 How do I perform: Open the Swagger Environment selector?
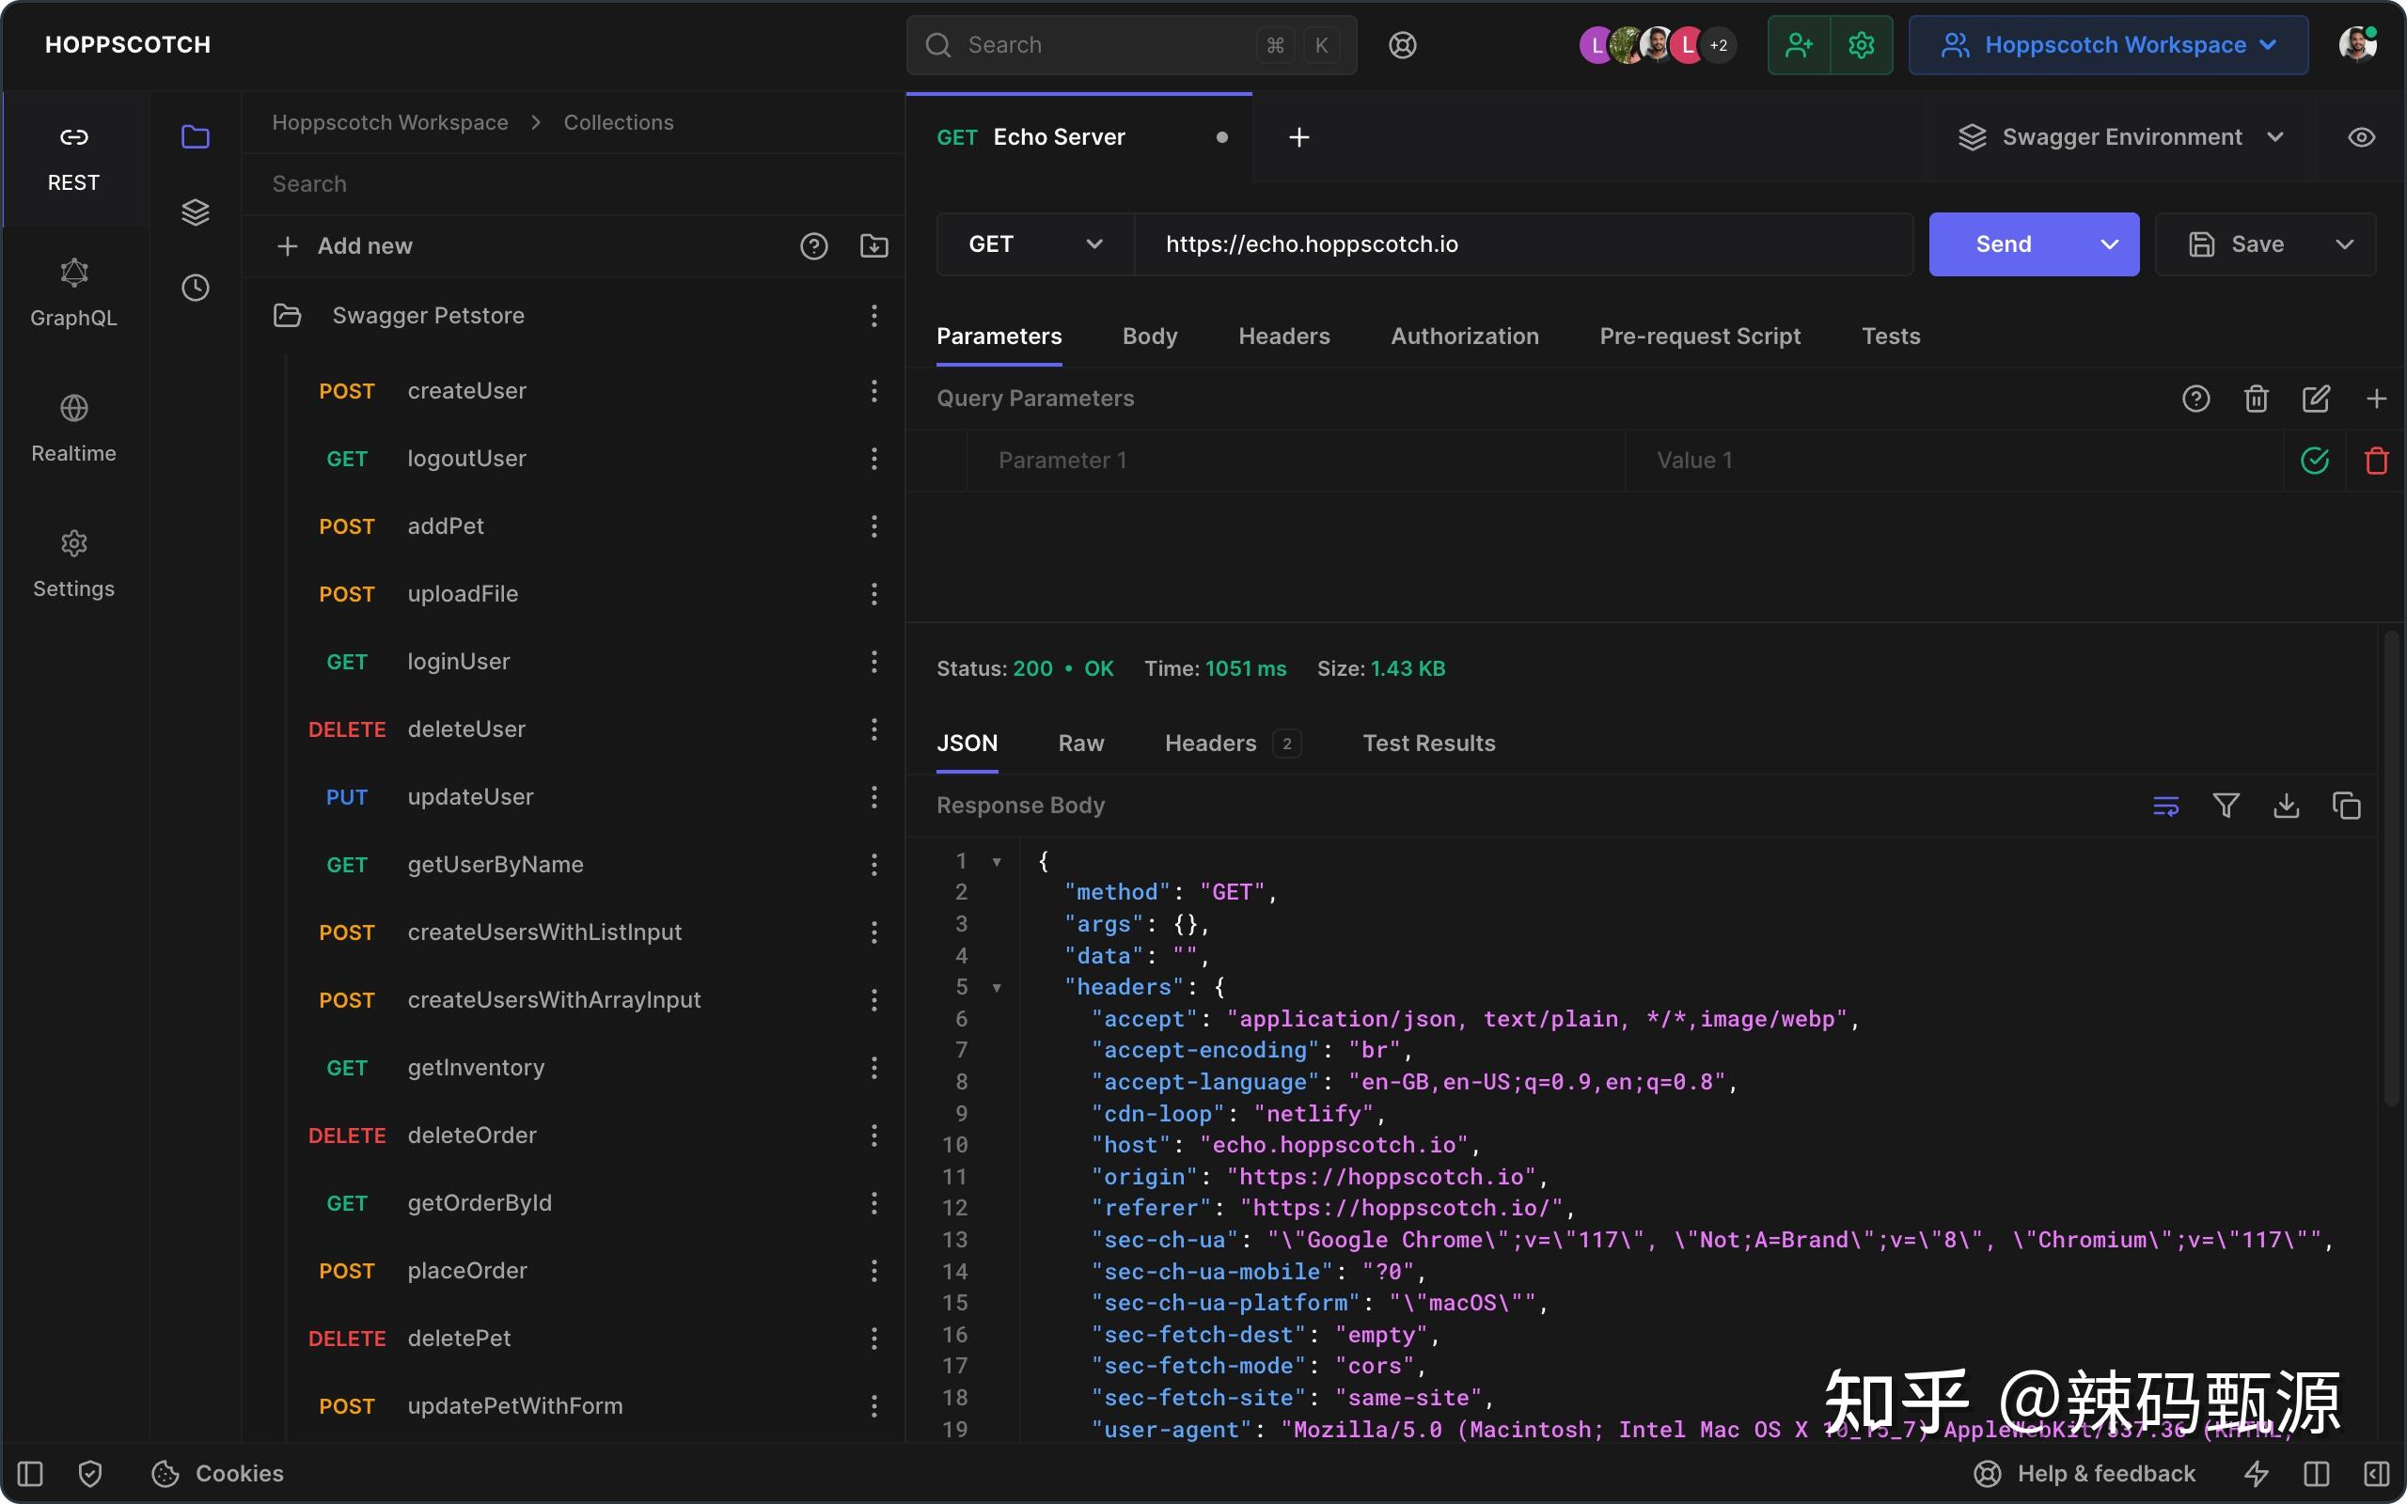[2119, 136]
